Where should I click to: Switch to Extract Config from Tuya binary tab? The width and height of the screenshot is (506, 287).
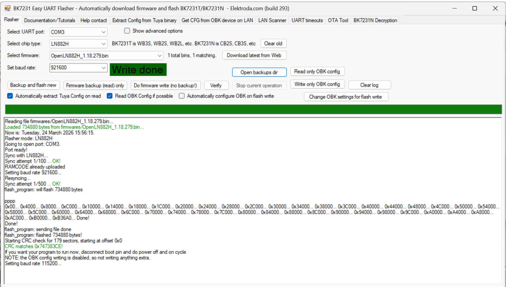pyautogui.click(x=144, y=20)
